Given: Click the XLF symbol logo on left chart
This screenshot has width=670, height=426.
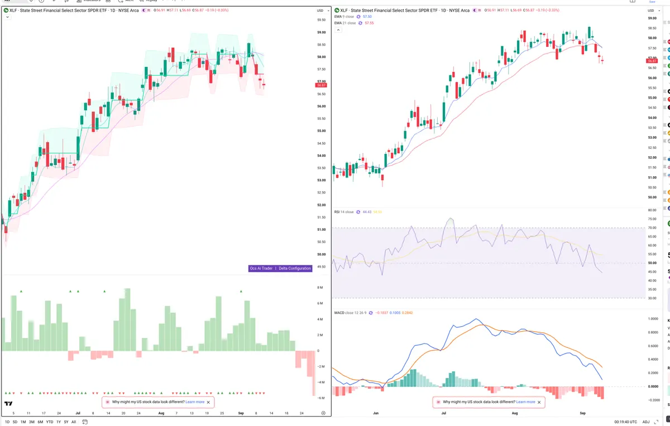Looking at the screenshot, I should coord(6,11).
